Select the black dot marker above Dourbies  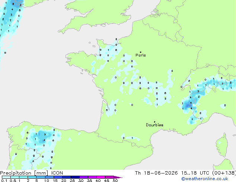tap(154, 122)
